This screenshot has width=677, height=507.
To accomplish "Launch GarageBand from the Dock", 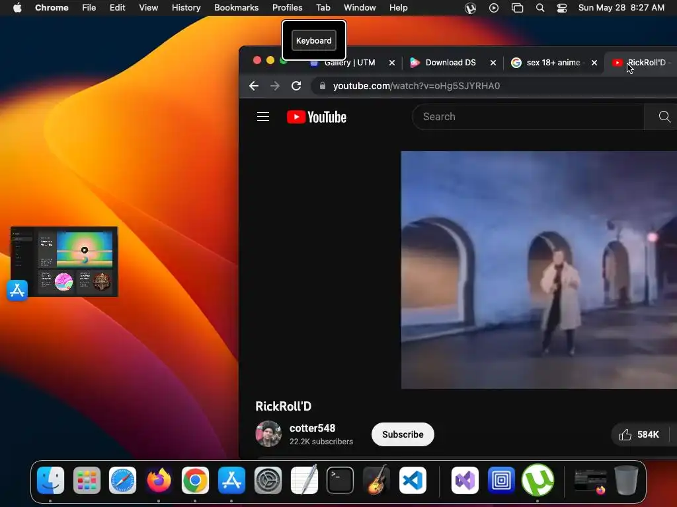I will tap(376, 481).
